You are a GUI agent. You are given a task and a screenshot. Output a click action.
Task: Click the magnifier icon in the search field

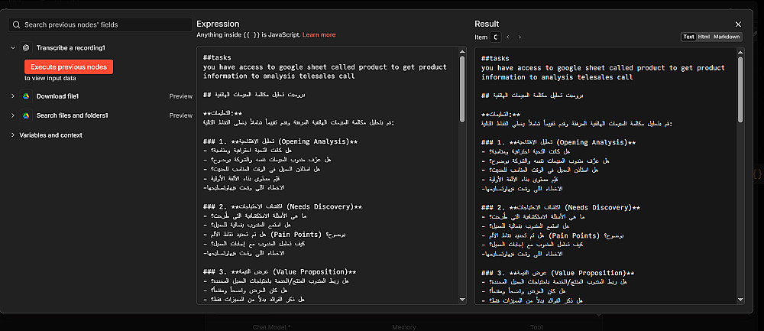[x=15, y=24]
